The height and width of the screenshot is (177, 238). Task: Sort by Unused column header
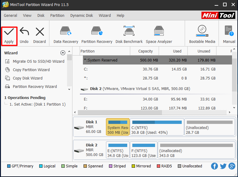coord(202,51)
